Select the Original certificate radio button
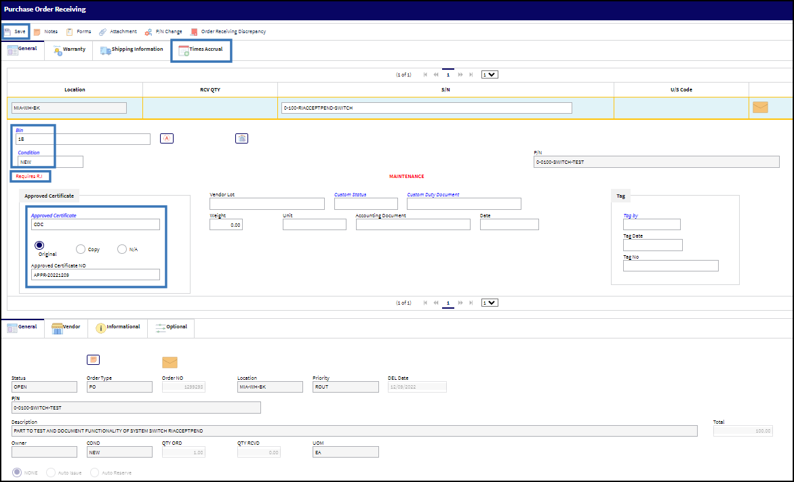794x482 pixels. click(39, 245)
